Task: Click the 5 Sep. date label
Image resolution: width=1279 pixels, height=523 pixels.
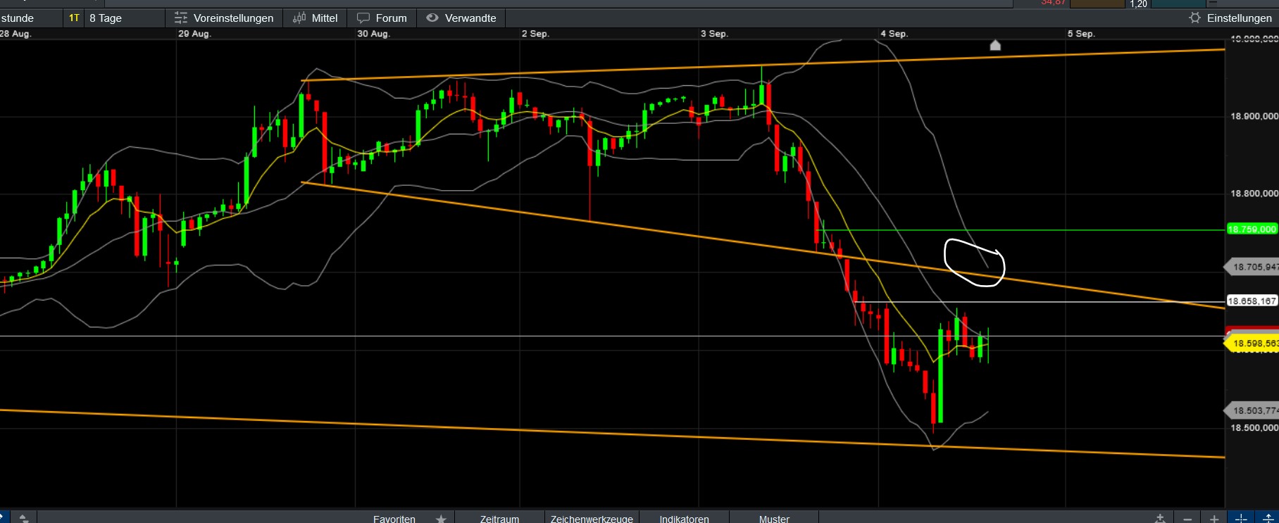Action: (1081, 34)
